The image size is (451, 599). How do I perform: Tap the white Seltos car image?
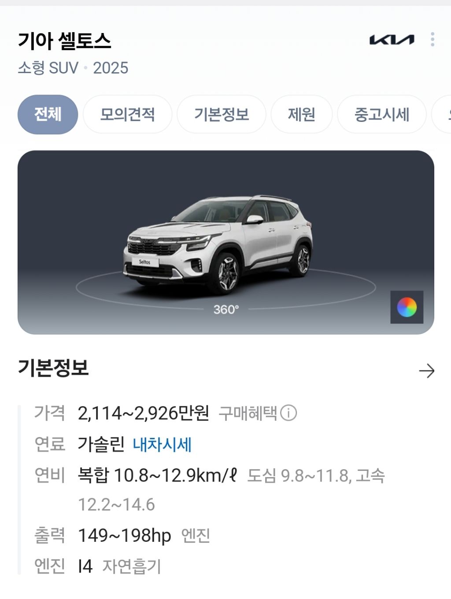point(218,244)
